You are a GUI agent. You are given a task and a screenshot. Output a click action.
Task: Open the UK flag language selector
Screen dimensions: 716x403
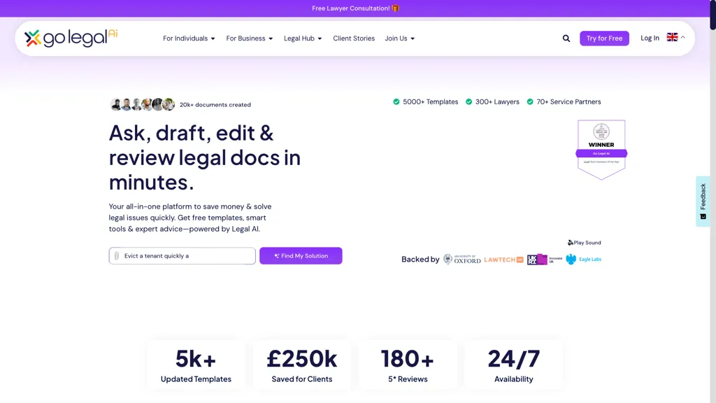675,38
